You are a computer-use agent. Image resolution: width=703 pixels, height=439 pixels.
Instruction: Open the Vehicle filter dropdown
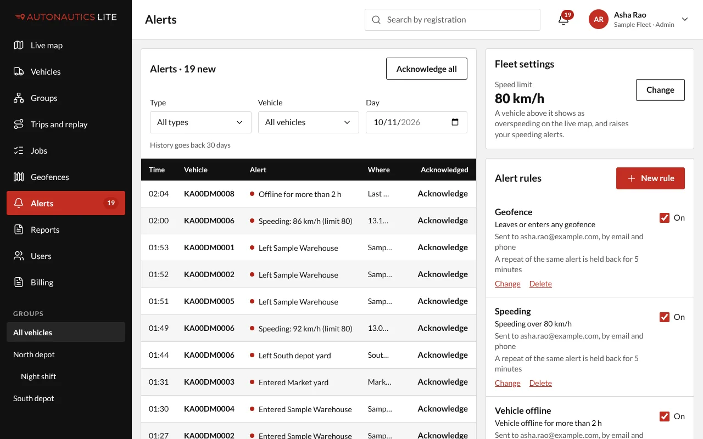[308, 122]
